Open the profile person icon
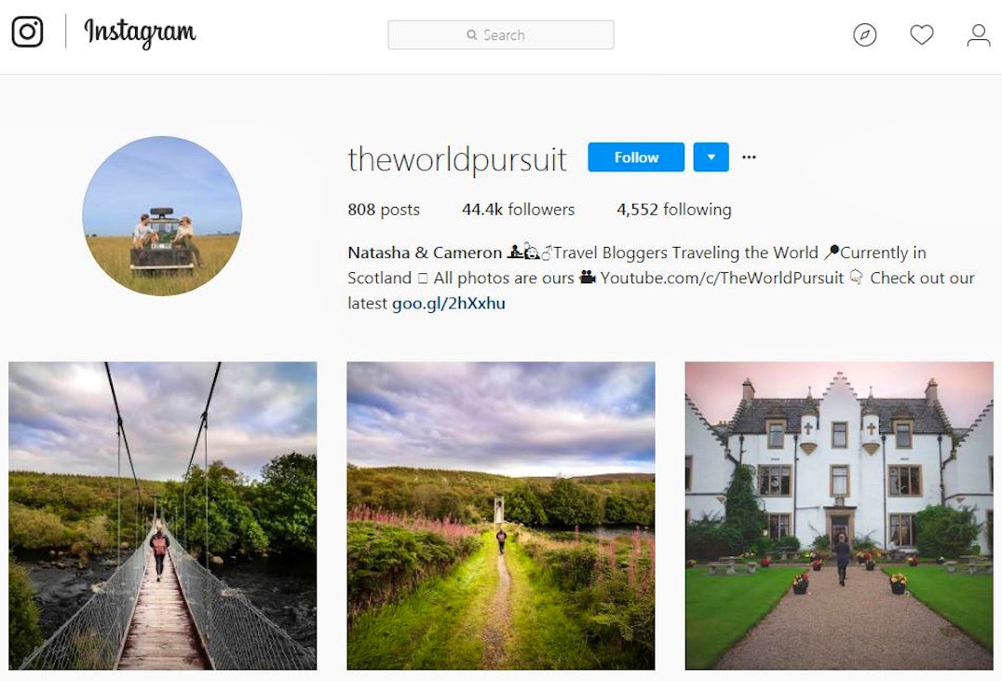The height and width of the screenshot is (681, 1002). pyautogui.click(x=979, y=34)
